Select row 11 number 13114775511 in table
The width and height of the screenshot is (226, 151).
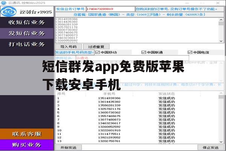click(x=109, y=134)
